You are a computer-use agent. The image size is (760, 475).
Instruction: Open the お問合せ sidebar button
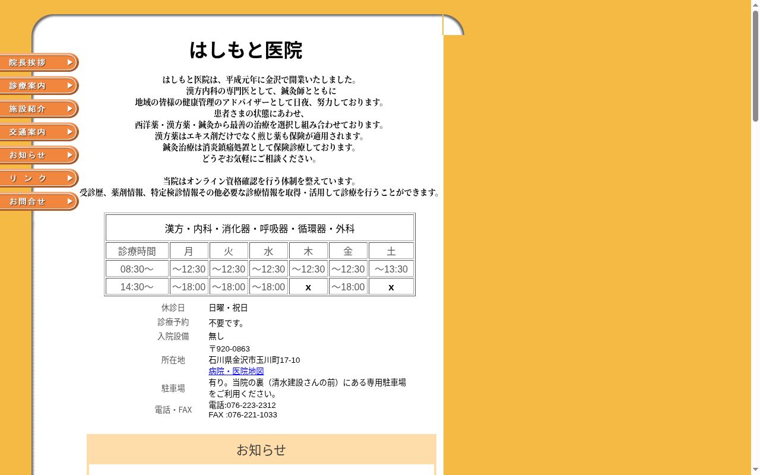39,201
